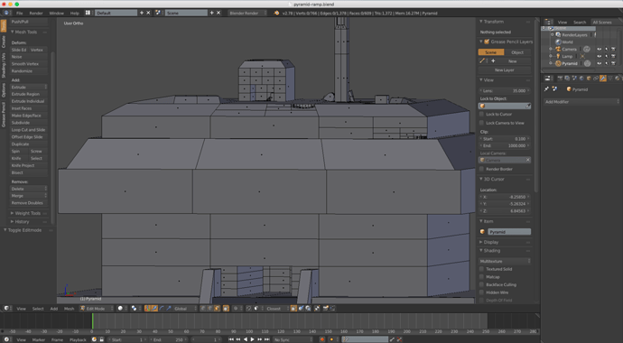623x343 pixels.
Task: Open the Modifiers properties tab wrench icon
Action: tap(603, 79)
